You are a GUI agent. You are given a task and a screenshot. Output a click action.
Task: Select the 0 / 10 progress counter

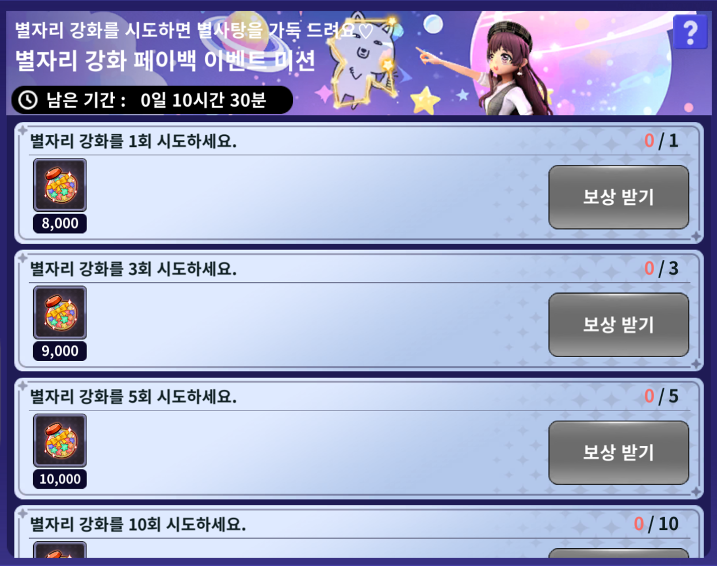pos(656,524)
